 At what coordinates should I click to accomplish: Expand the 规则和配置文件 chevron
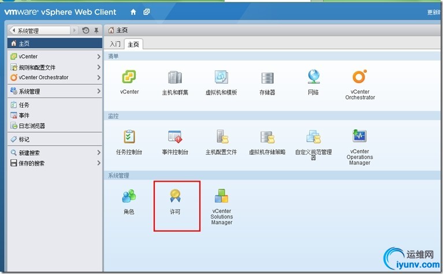pos(99,67)
